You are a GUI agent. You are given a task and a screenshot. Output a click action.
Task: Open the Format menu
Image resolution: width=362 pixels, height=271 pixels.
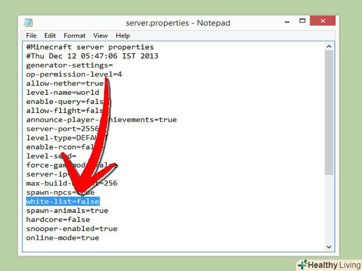pos(75,36)
